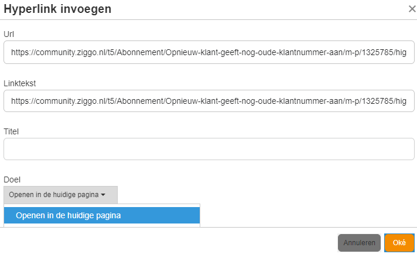Cancel with the Annuleren button
Screen dimensions: 417x254
tap(359, 242)
